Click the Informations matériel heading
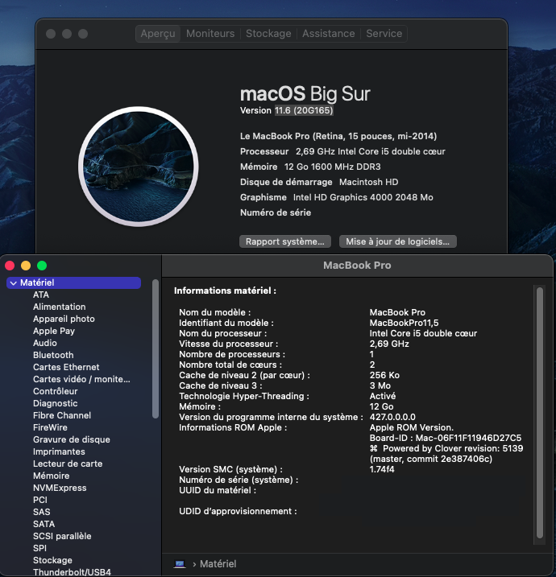 click(225, 291)
